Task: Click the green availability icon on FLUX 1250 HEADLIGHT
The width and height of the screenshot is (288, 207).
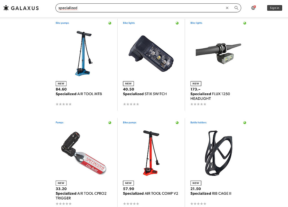Action: tap(245, 23)
